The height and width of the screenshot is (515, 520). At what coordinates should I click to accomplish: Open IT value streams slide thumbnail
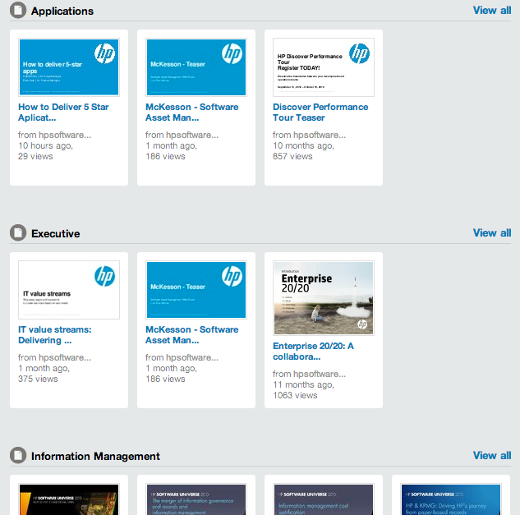pos(69,290)
